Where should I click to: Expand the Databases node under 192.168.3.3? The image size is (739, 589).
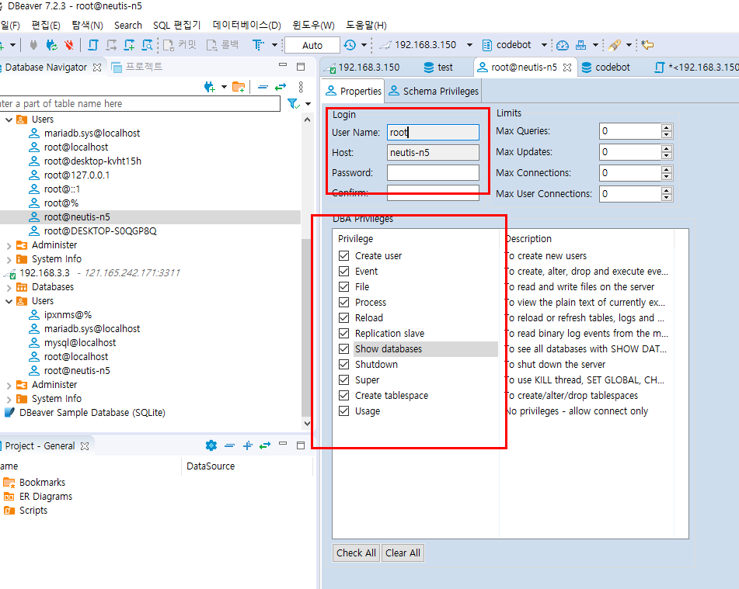tap(9, 287)
